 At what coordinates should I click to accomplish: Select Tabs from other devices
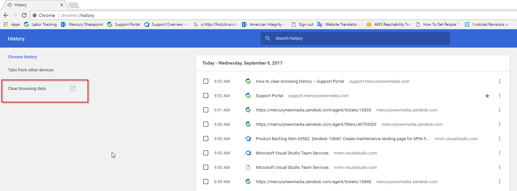tap(31, 70)
